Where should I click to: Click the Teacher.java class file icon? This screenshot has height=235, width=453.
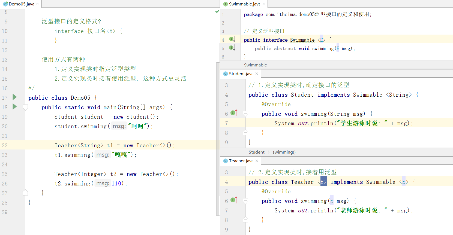(x=226, y=161)
